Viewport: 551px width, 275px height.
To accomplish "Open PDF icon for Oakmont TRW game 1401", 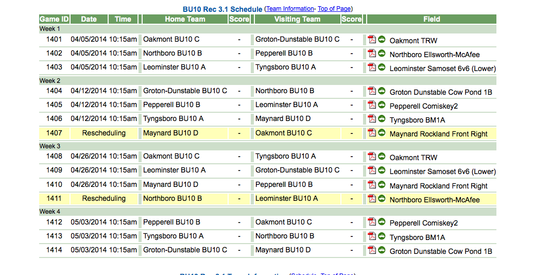I will pos(372,39).
